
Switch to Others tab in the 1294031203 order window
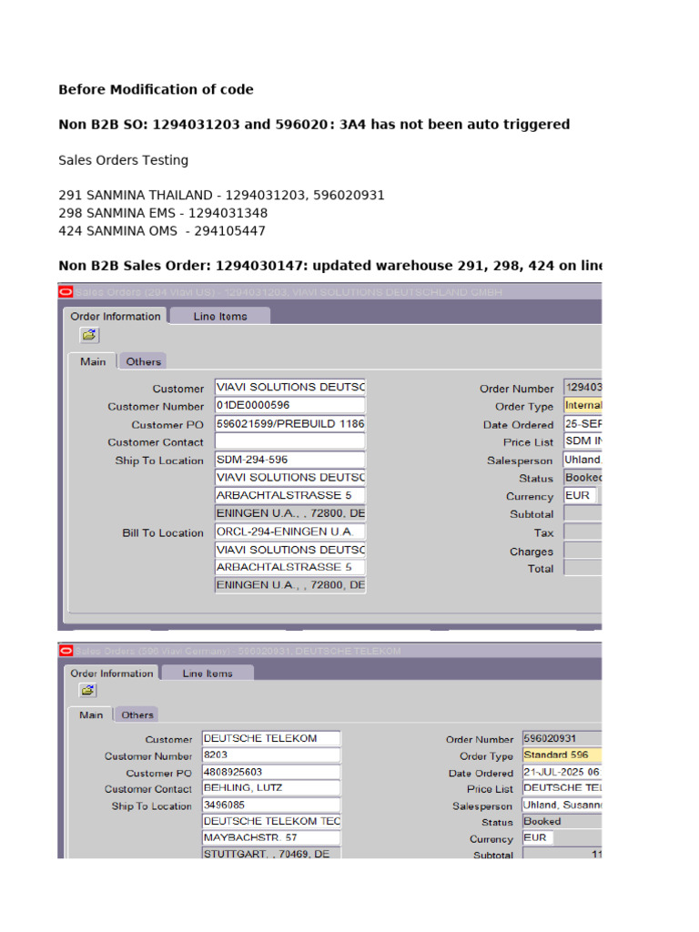coord(143,361)
